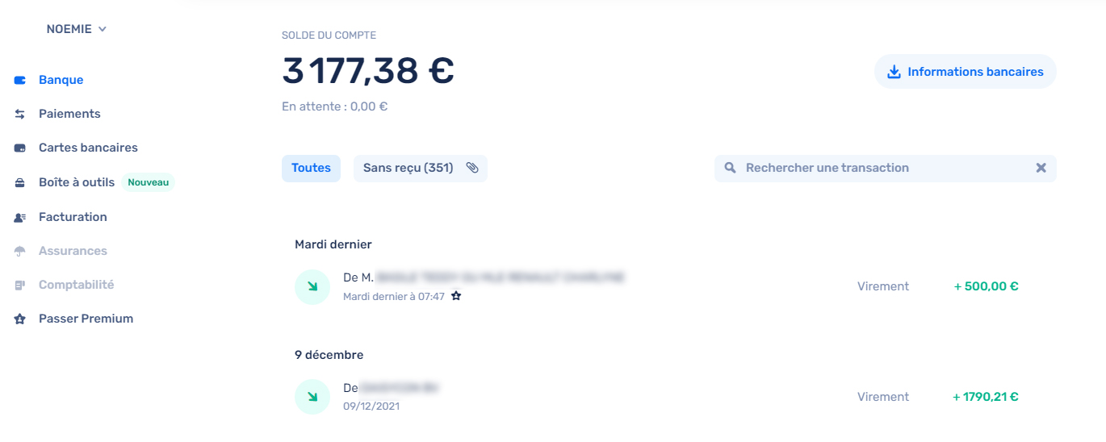1106x442 pixels.
Task: Click the Paiements arrows icon
Action: coord(20,114)
